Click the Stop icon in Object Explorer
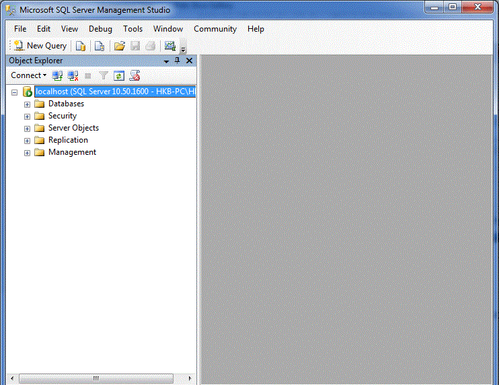This screenshot has width=499, height=385. (x=88, y=76)
